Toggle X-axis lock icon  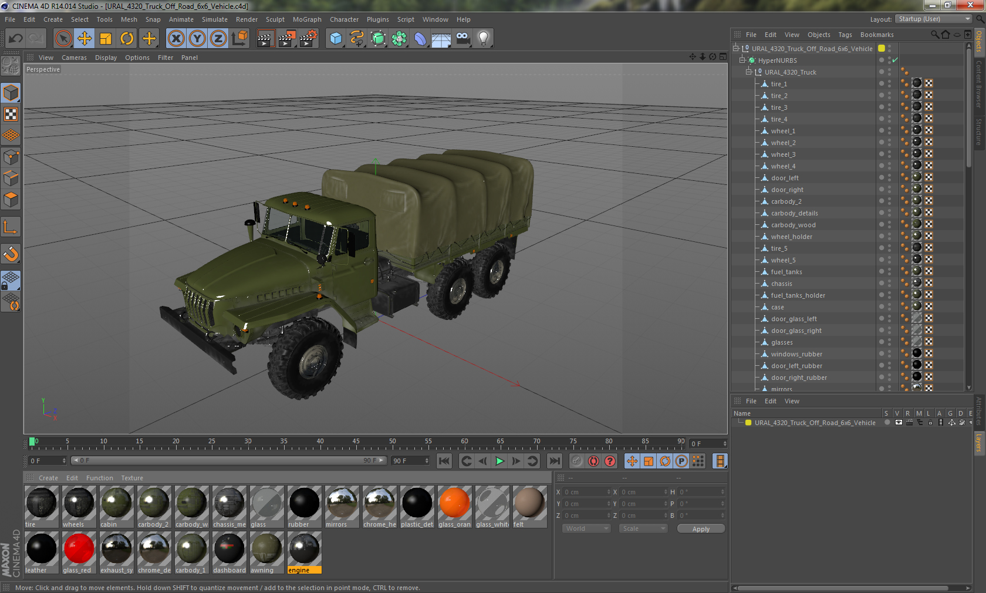coord(175,39)
